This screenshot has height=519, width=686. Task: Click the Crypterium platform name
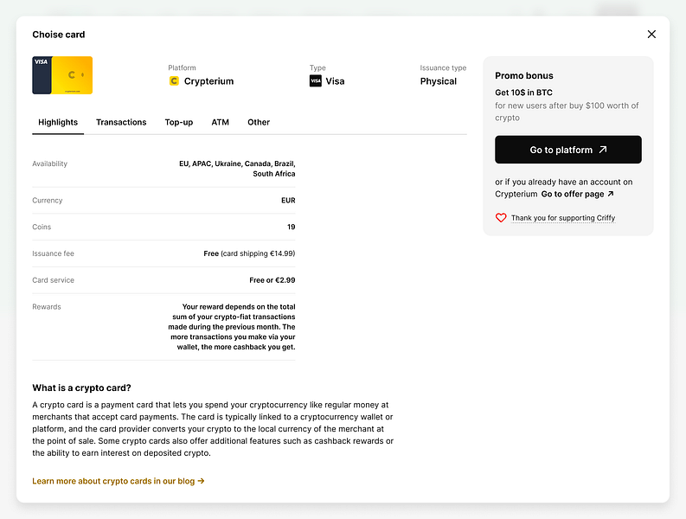click(208, 81)
